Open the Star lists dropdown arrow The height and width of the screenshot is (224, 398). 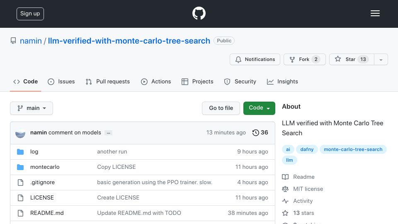click(x=381, y=59)
